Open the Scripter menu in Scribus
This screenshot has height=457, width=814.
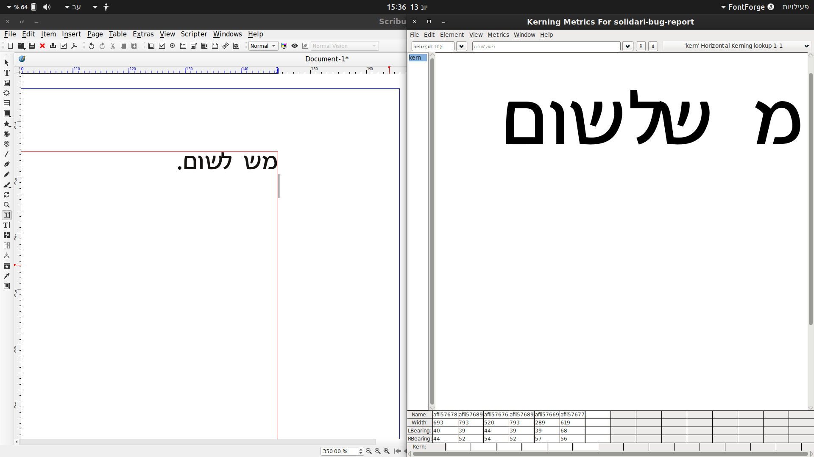194,34
